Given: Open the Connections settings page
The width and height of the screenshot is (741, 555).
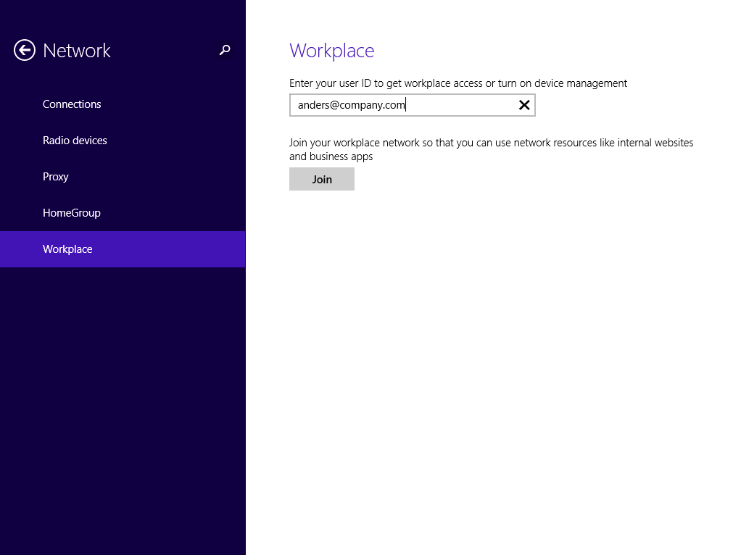Looking at the screenshot, I should 72,104.
